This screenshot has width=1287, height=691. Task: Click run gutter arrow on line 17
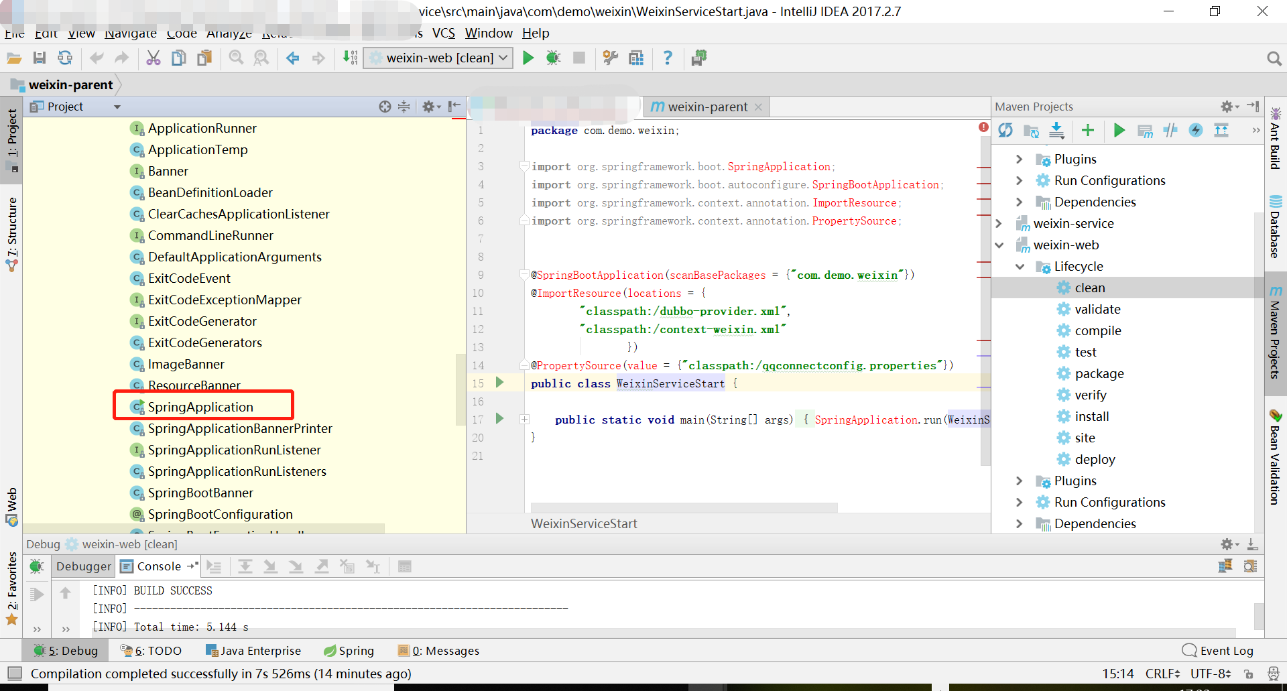click(x=499, y=418)
